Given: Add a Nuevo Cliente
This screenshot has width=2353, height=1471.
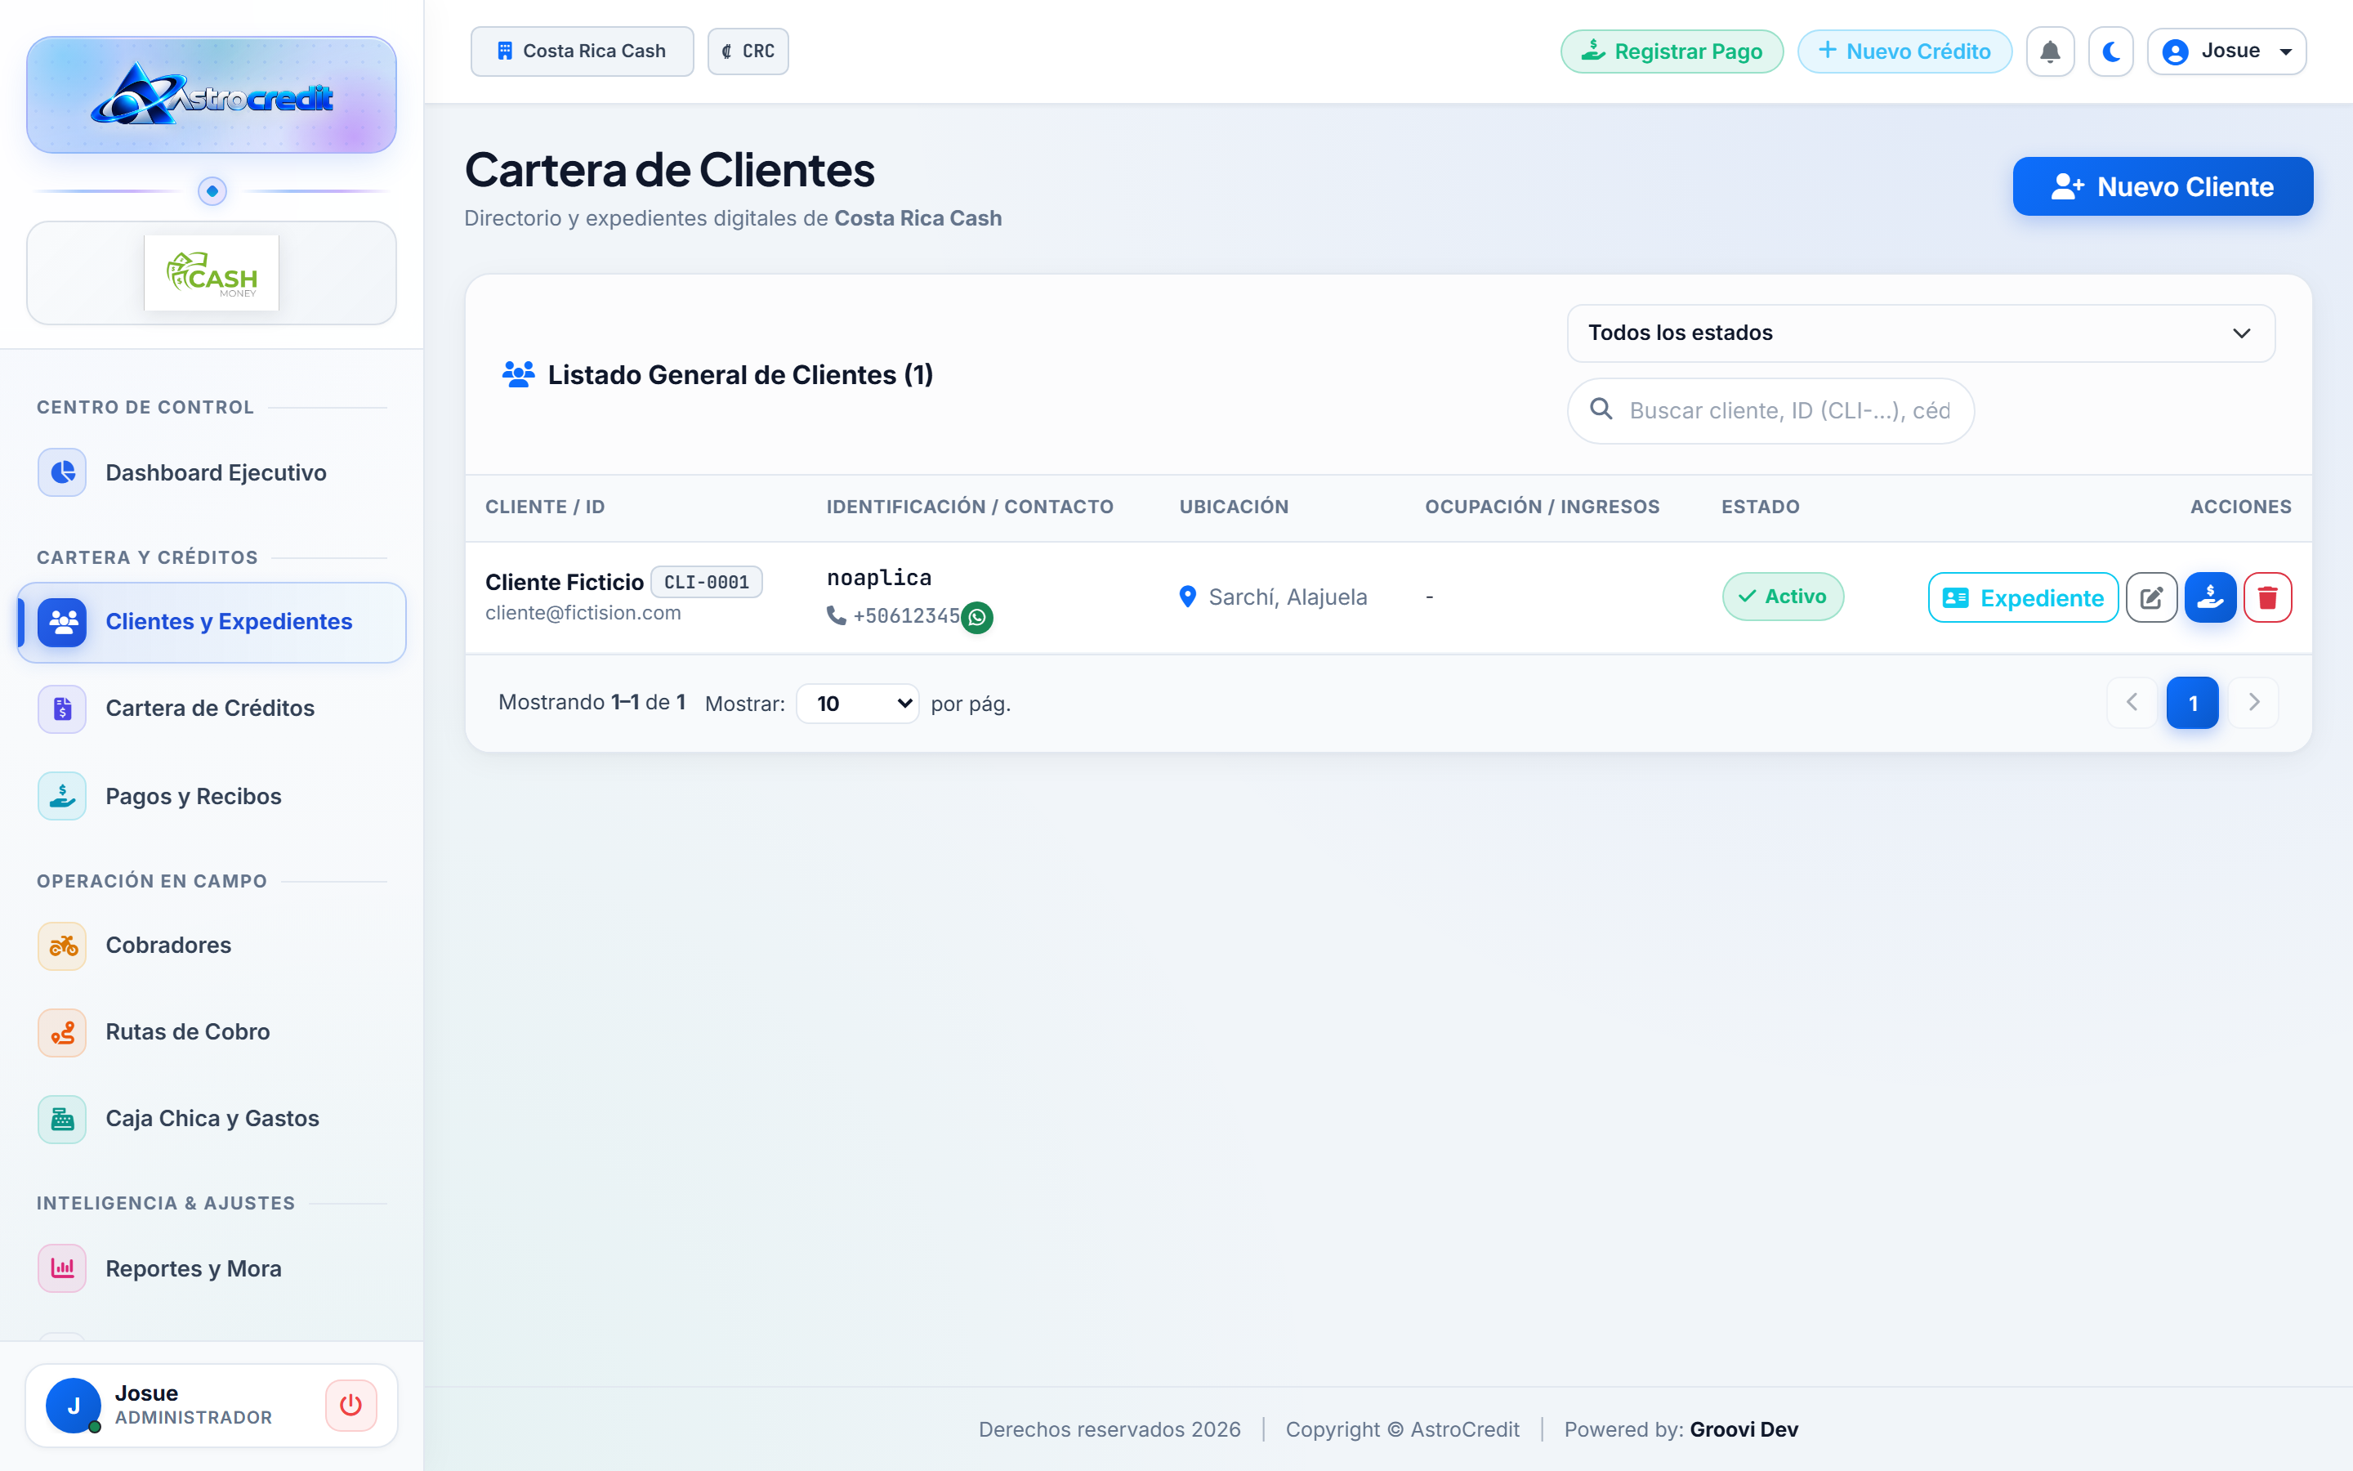Looking at the screenshot, I should point(2163,186).
